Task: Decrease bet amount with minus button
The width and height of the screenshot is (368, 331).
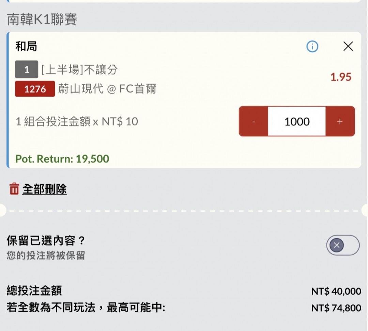Action: [254, 122]
